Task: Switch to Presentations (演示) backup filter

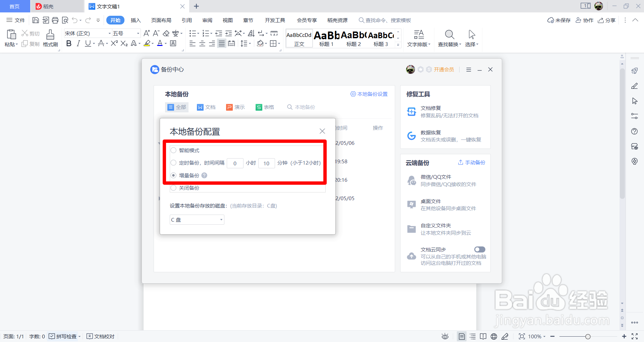Action: click(x=235, y=107)
